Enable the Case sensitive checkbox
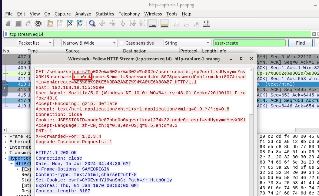Viewport: 319px width, 196px height. click(122, 43)
